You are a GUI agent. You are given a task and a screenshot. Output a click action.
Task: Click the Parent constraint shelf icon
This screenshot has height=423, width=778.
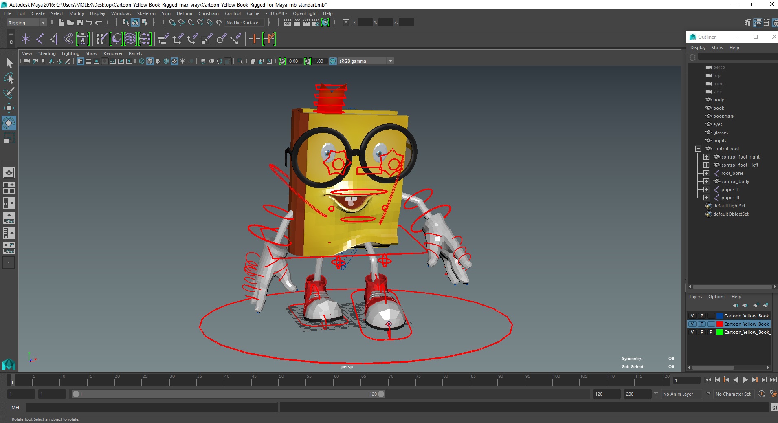(x=163, y=39)
